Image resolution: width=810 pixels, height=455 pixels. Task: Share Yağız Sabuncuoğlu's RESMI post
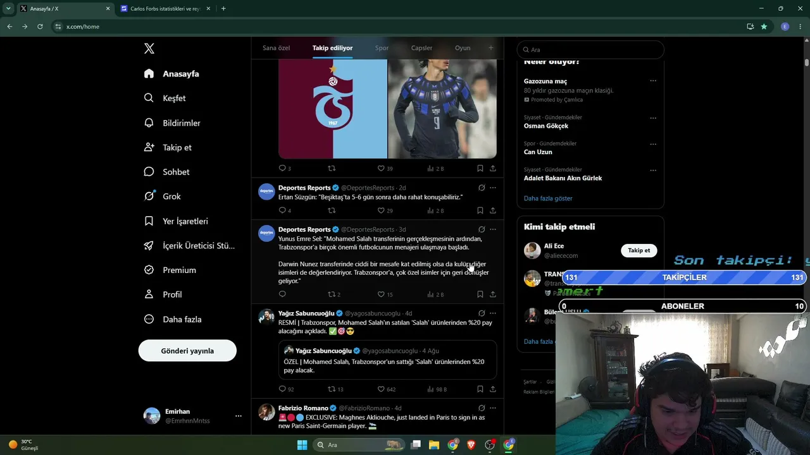coord(492,389)
